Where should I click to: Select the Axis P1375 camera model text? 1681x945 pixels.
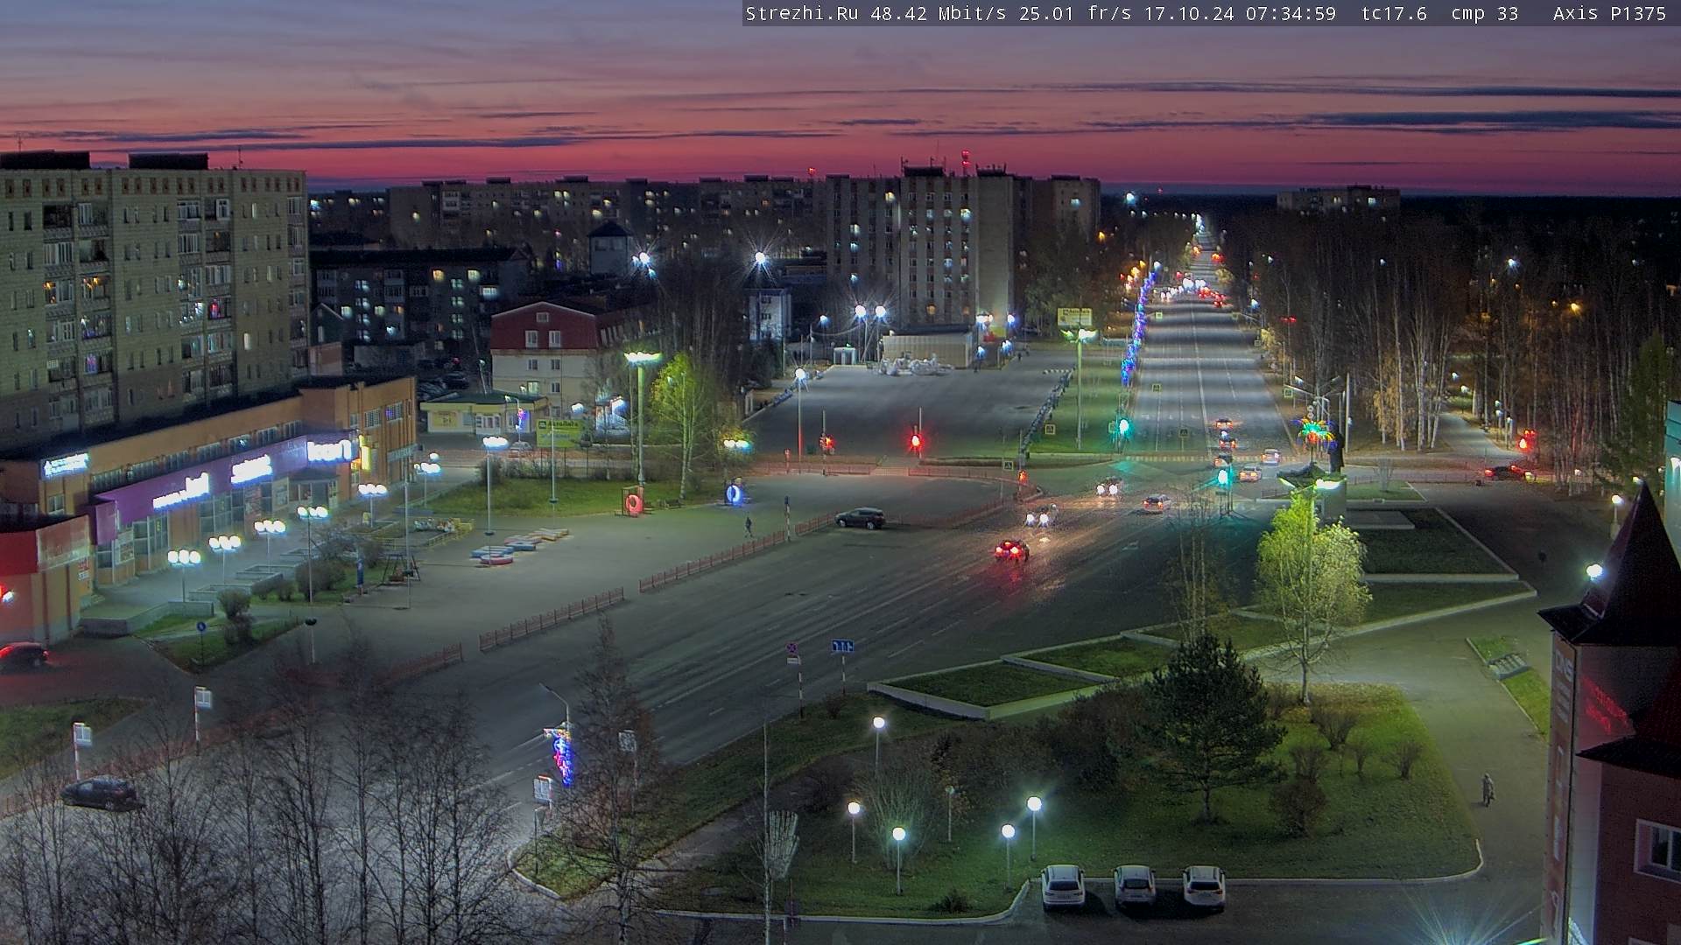pyautogui.click(x=1609, y=13)
